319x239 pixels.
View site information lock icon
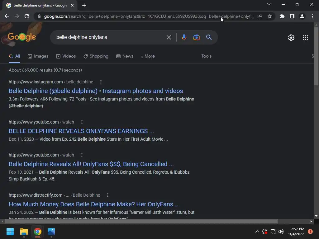39,16
